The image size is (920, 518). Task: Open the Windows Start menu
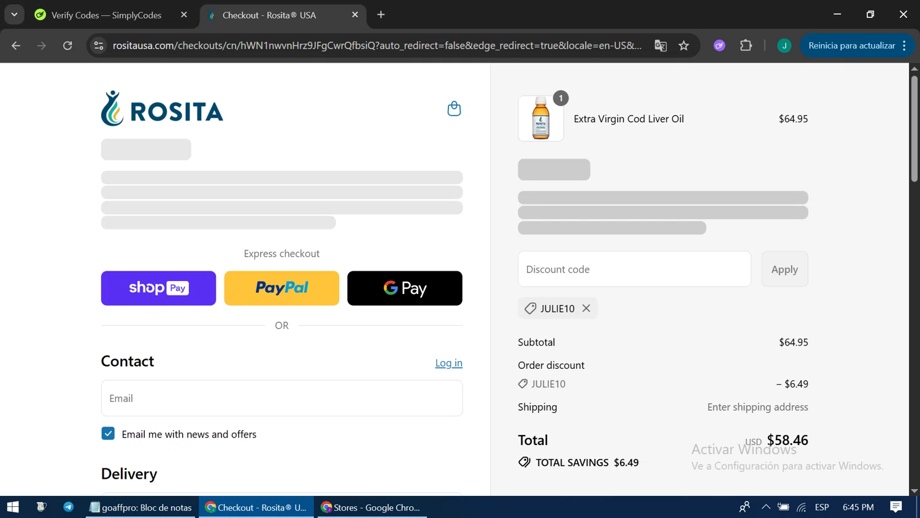click(13, 507)
